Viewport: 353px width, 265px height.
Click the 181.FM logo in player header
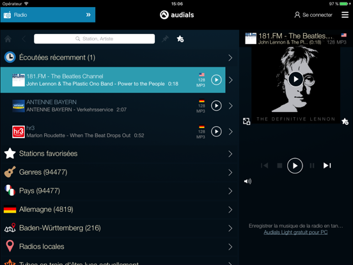coord(251,38)
